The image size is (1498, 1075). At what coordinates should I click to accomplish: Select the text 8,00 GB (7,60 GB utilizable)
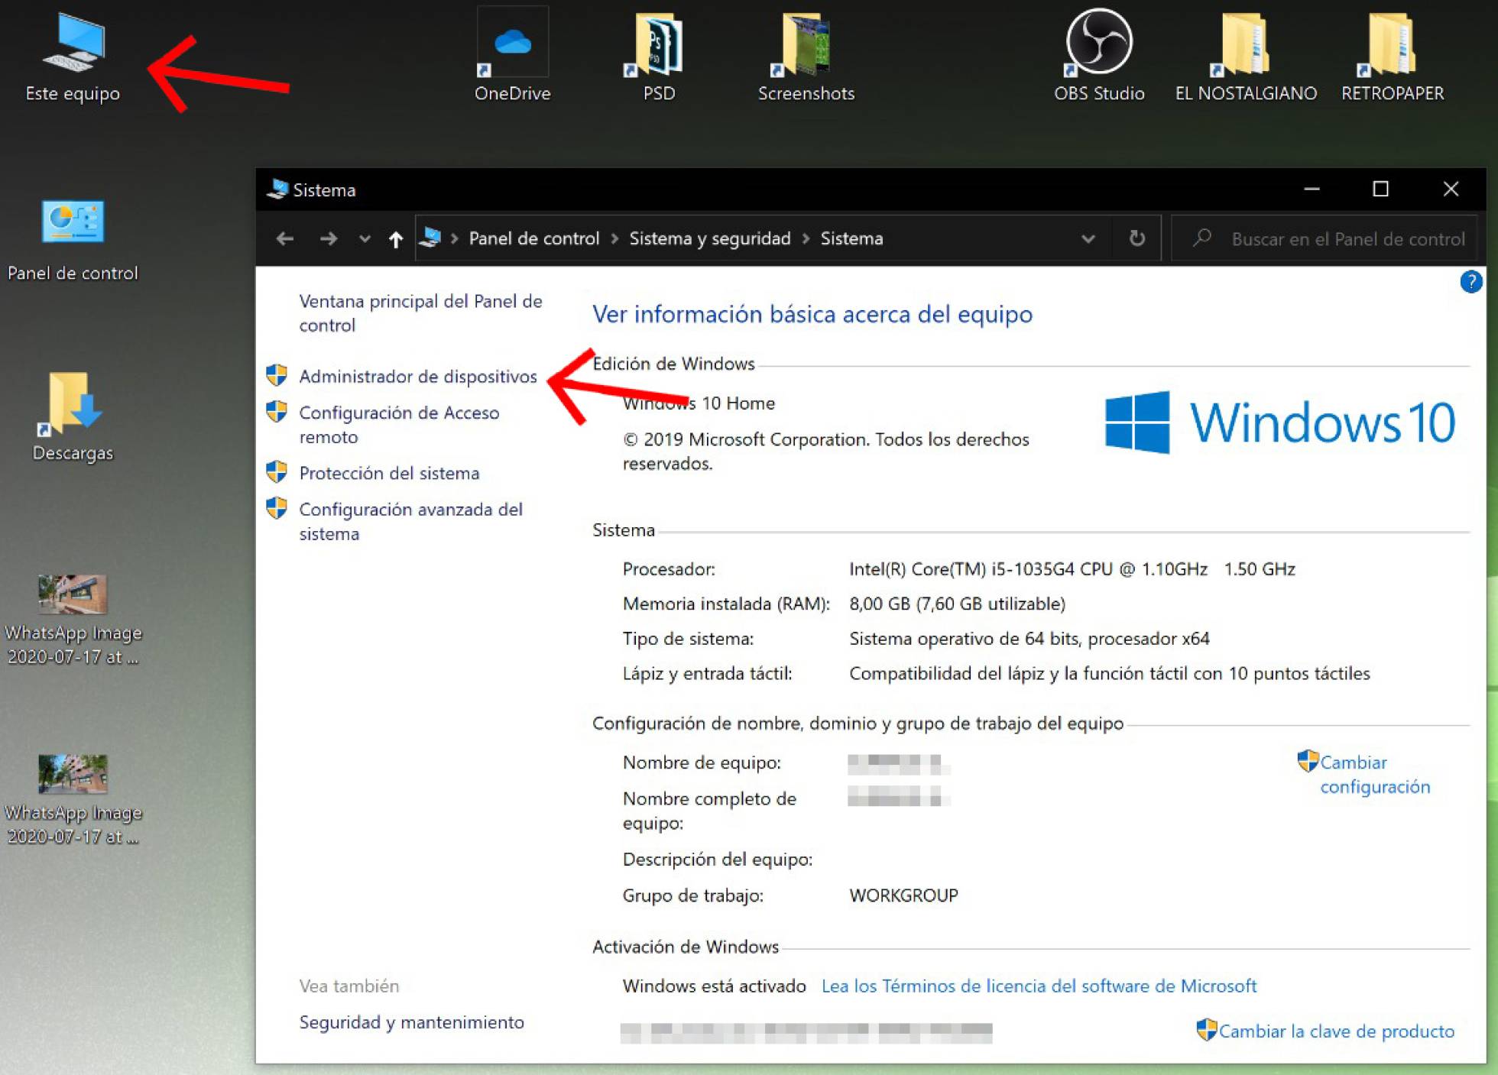coord(957,604)
